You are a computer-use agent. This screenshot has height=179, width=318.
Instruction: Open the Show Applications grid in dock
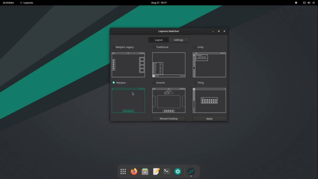123,172
